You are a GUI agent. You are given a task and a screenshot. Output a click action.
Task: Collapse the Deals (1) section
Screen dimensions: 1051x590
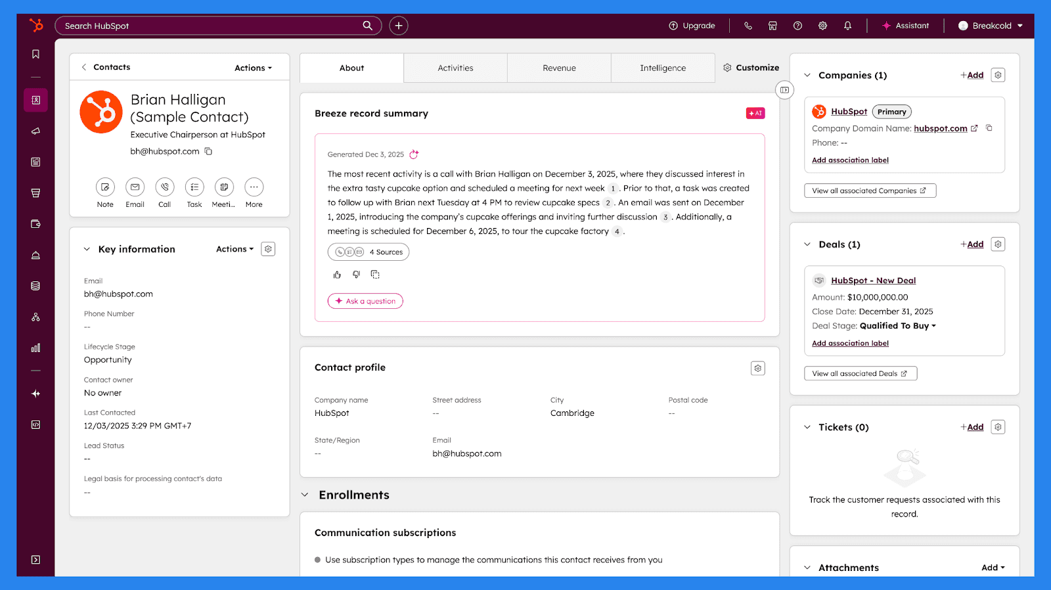807,244
